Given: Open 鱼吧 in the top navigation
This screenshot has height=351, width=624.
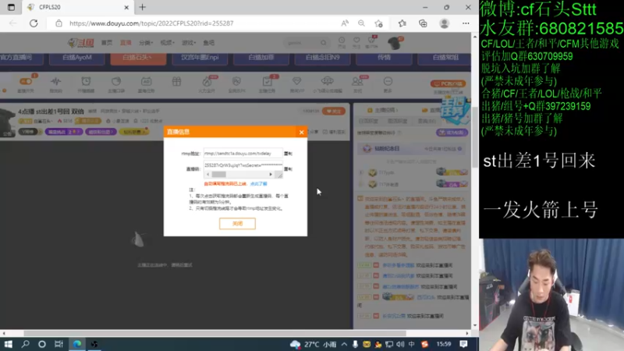Looking at the screenshot, I should coord(208,43).
